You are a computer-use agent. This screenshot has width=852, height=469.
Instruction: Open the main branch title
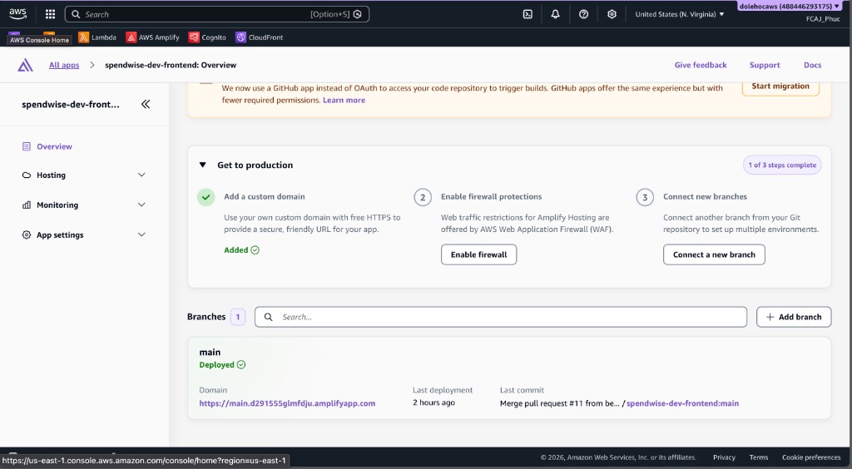(210, 353)
